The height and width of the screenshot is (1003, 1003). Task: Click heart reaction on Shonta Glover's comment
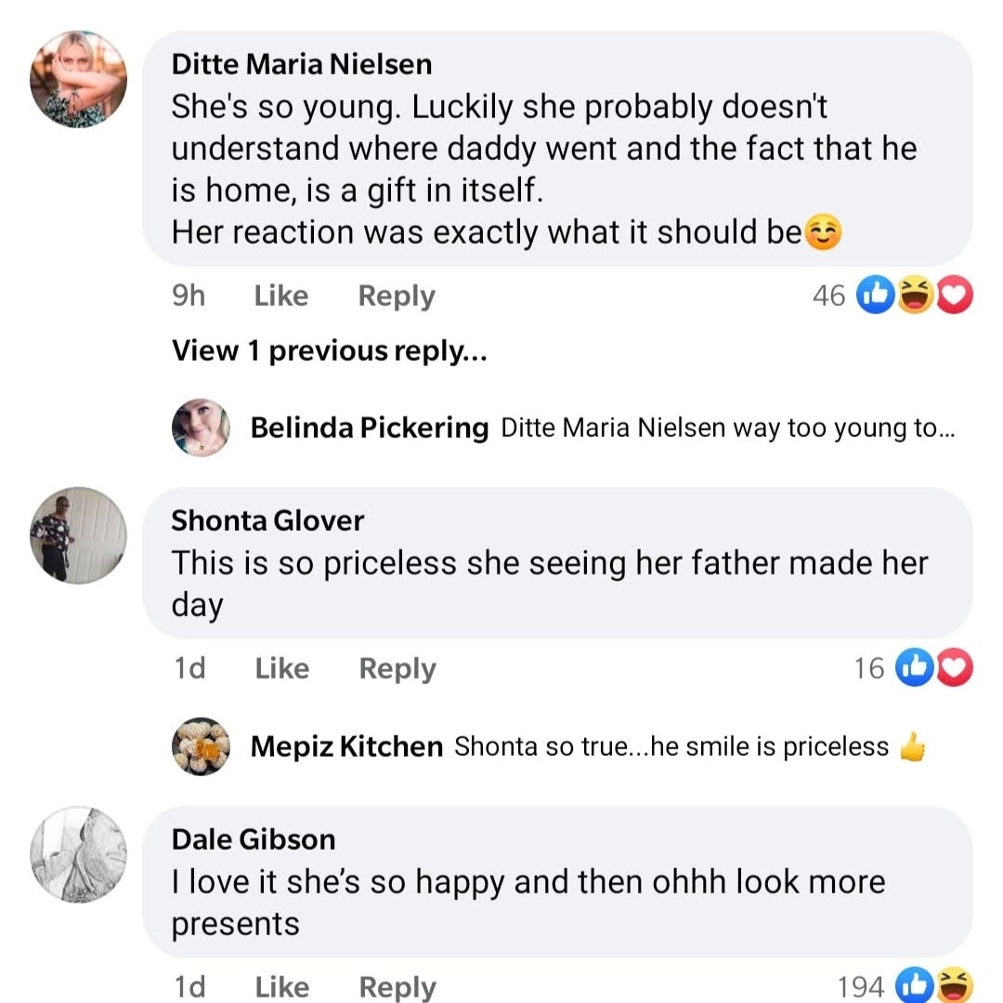tap(956, 667)
